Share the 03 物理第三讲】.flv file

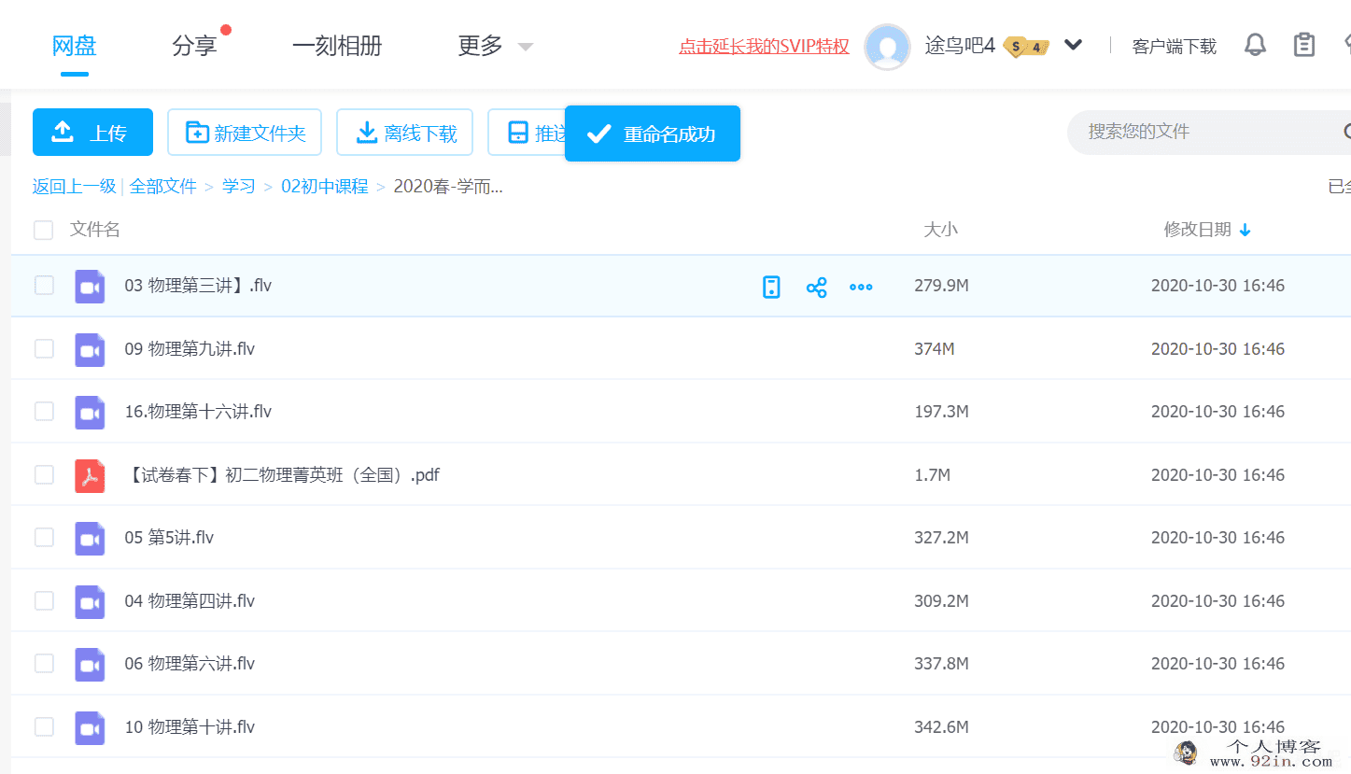tap(816, 287)
